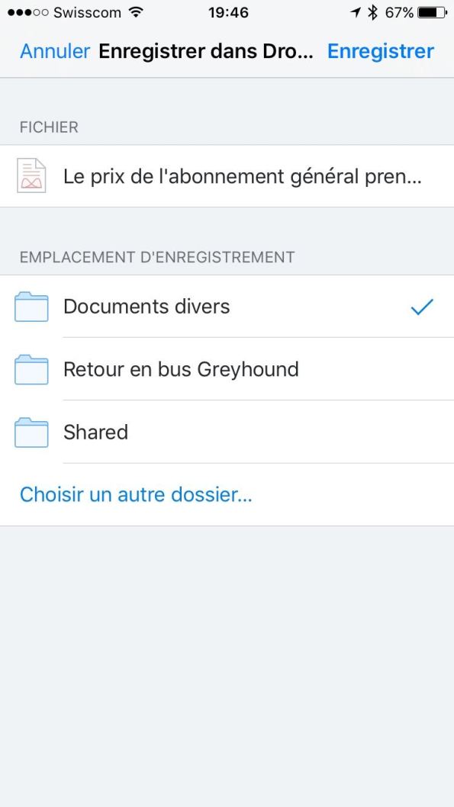
Task: Click the file preview icon for the document
Action: click(x=31, y=175)
